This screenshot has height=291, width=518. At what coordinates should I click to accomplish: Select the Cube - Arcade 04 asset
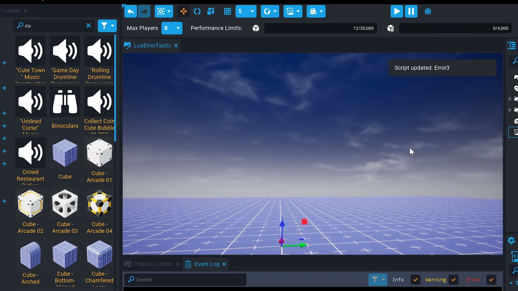(99, 212)
